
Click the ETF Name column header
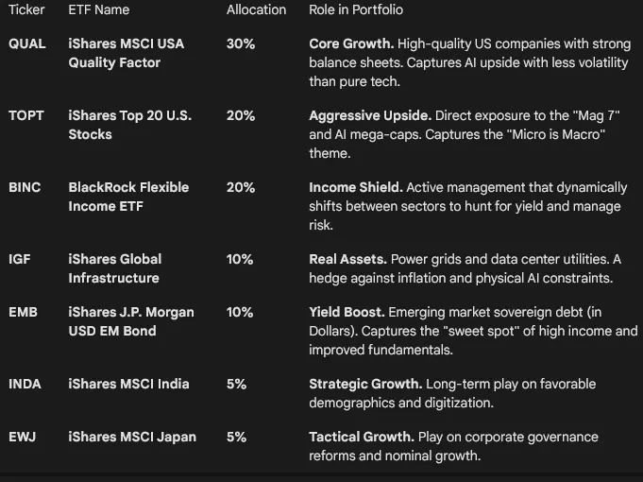coord(98,9)
